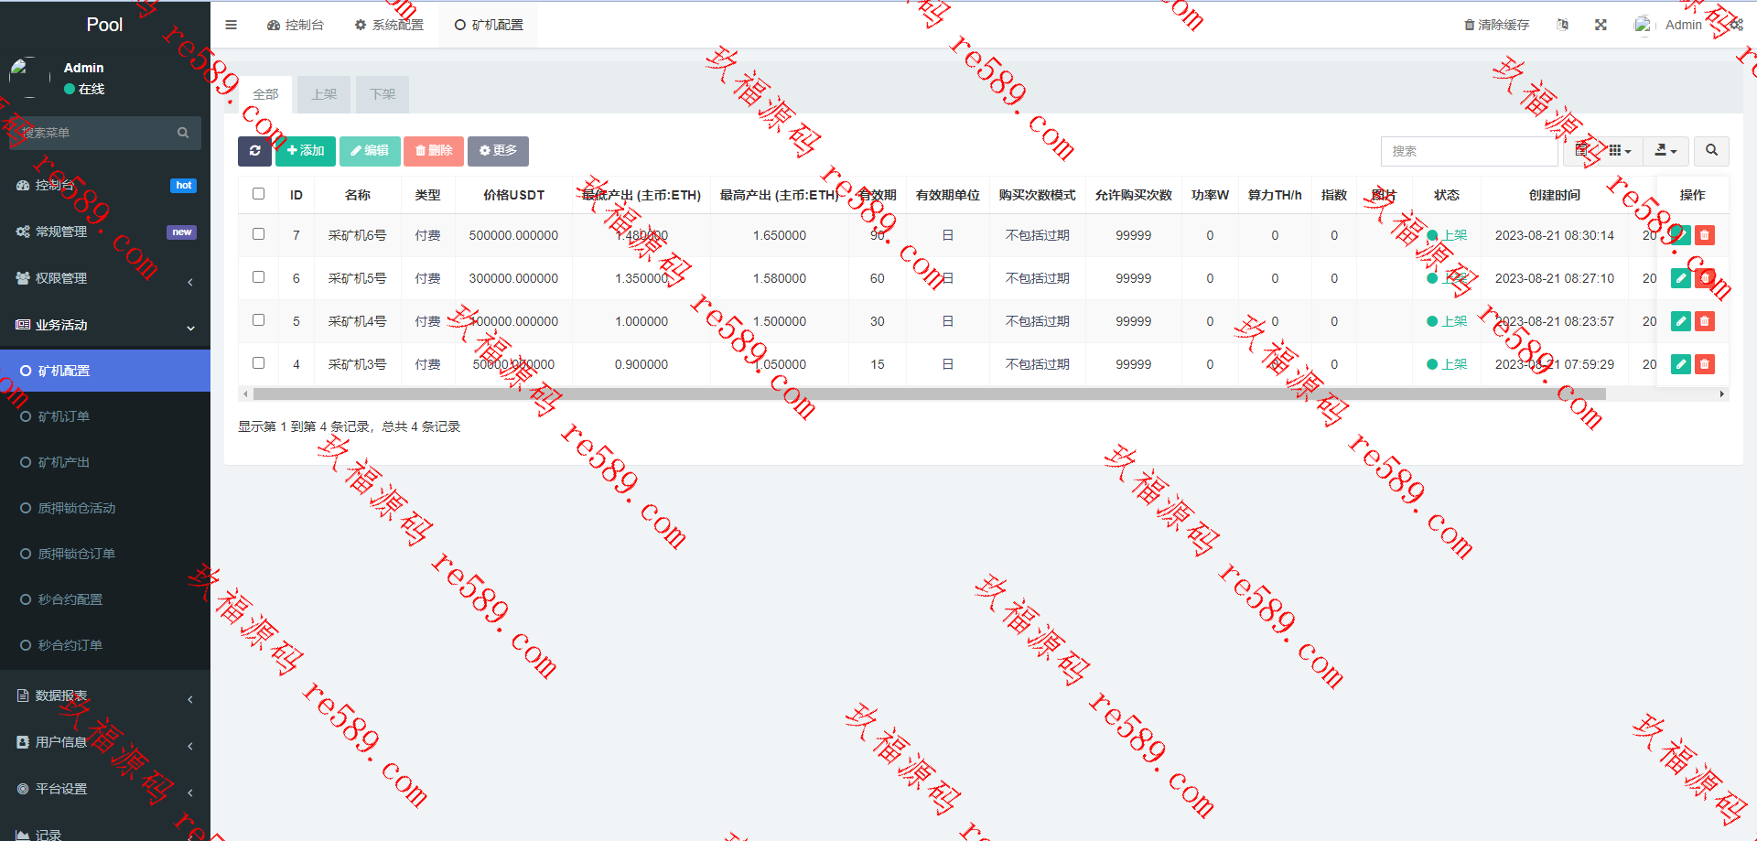
Task: Open 矿机订单 in the sidebar
Action: click(105, 416)
